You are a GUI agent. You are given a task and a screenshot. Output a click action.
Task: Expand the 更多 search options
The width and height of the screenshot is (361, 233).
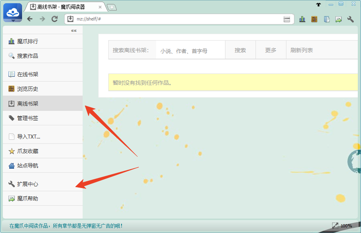pyautogui.click(x=271, y=50)
